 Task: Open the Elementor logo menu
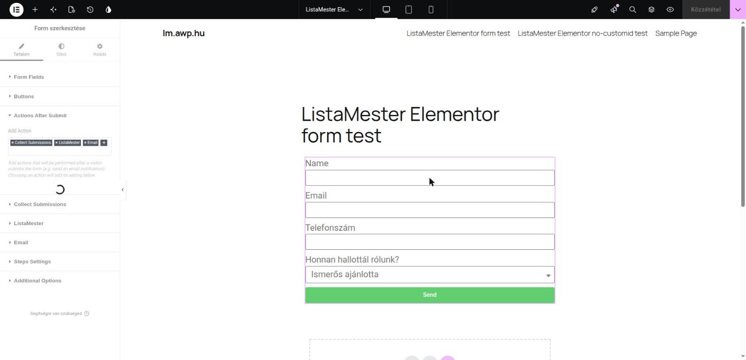coord(16,9)
